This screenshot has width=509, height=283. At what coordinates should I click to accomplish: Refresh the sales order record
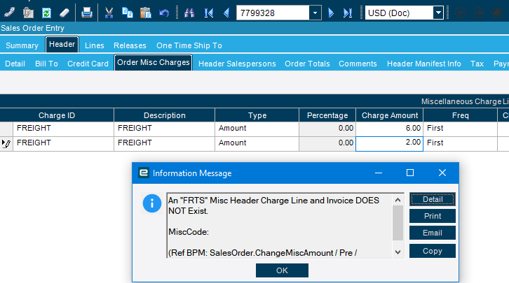coord(46,13)
